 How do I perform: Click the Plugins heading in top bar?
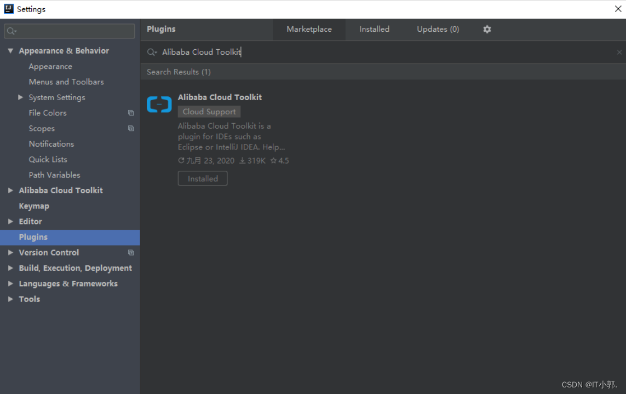pos(161,29)
